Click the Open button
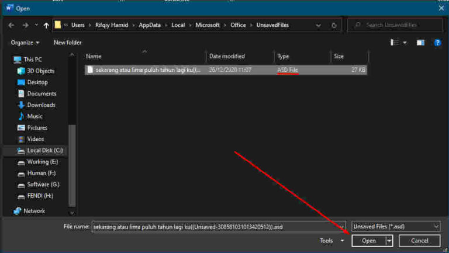The width and height of the screenshot is (449, 253). pos(369,241)
